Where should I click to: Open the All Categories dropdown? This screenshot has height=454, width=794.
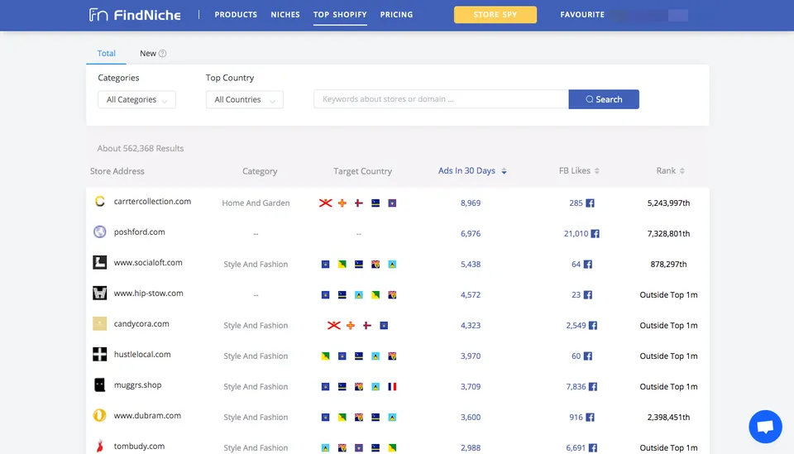136,100
